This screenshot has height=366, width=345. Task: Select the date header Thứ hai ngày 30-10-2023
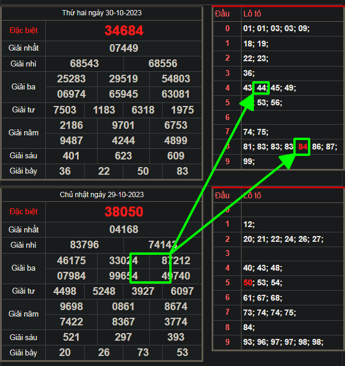coord(102,13)
